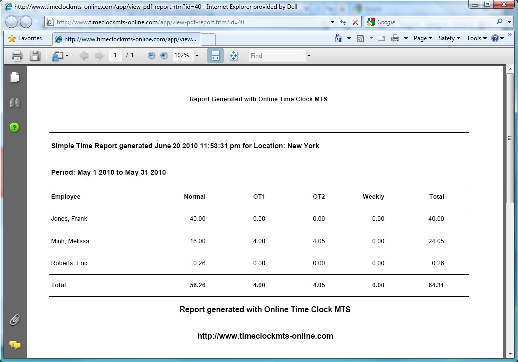Click the browser Back button

click(11, 22)
